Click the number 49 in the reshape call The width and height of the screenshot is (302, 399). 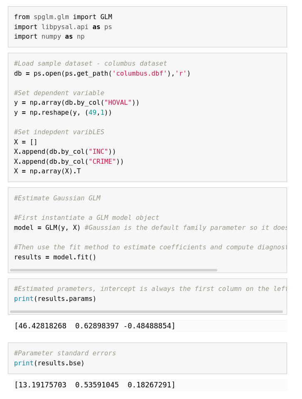point(92,113)
